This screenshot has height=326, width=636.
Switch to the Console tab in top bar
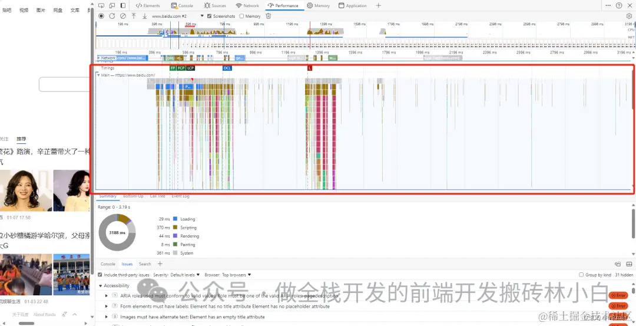pyautogui.click(x=182, y=6)
